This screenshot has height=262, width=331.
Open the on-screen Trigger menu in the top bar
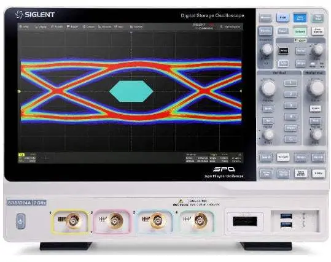(x=72, y=27)
